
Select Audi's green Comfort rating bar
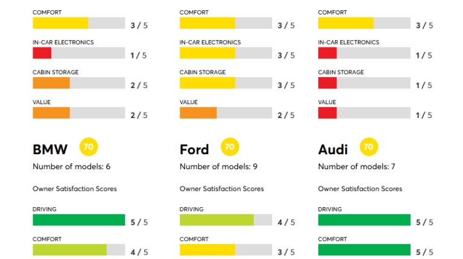pos(364,249)
